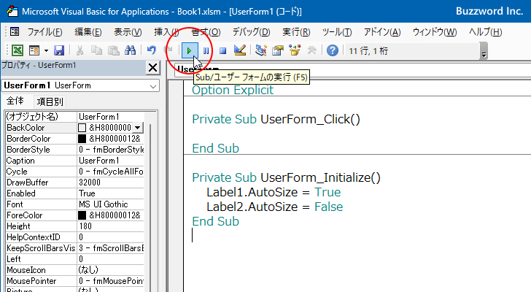Select the BorderStyle property row
531x292 pixels.
click(74, 150)
